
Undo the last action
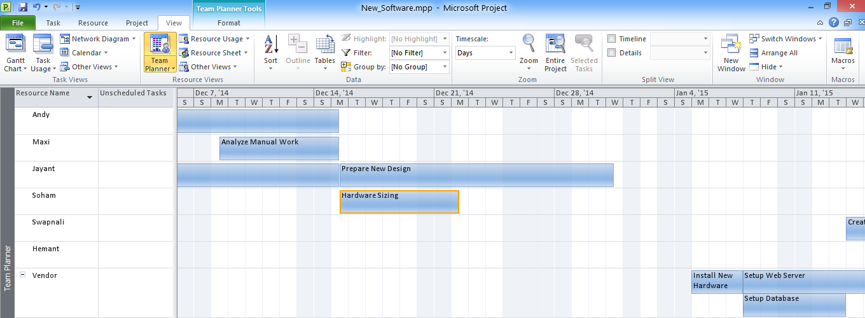tap(36, 8)
